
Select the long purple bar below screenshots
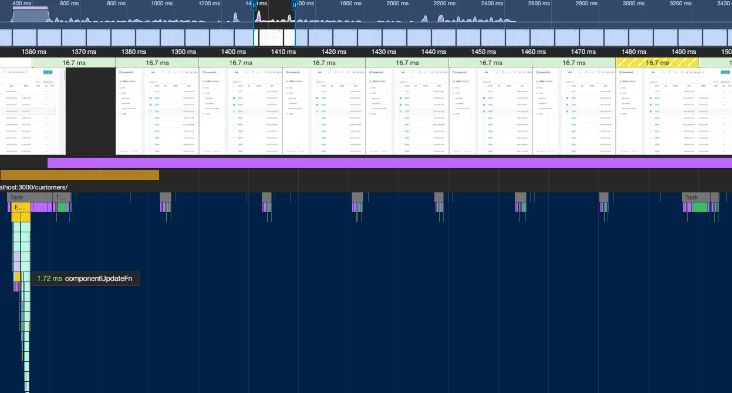(x=387, y=162)
